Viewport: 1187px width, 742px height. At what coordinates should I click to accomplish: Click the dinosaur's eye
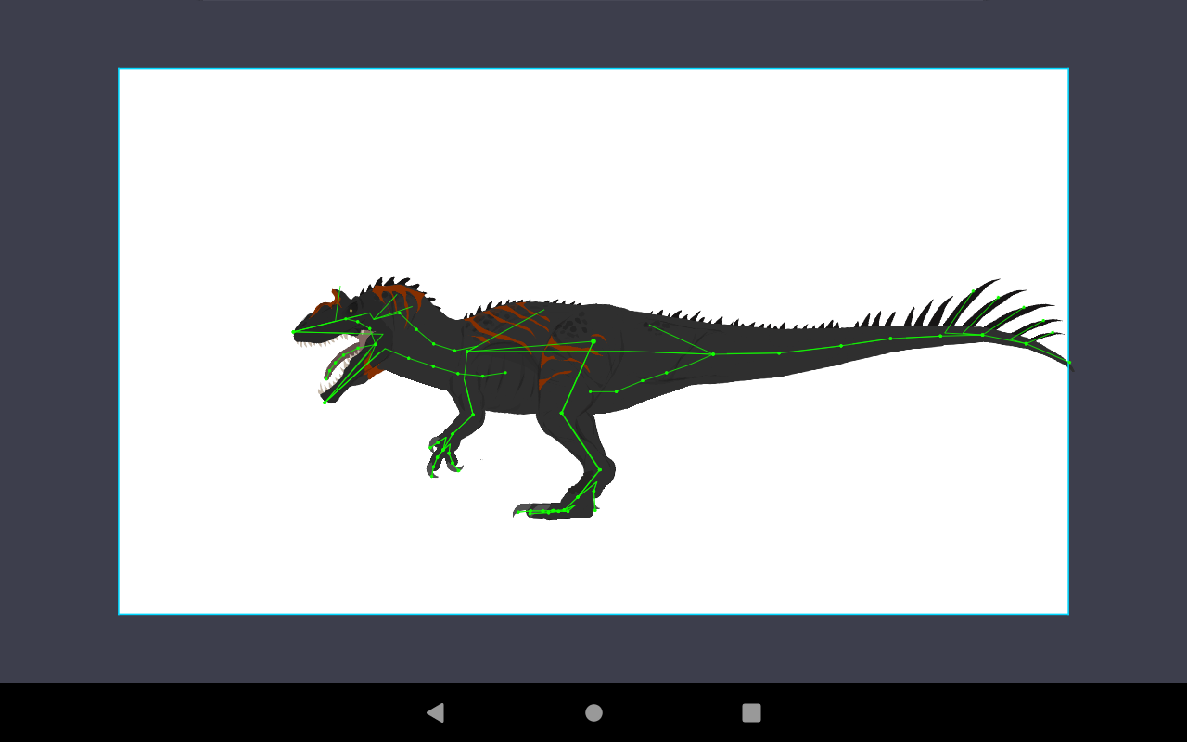pyautogui.click(x=351, y=310)
